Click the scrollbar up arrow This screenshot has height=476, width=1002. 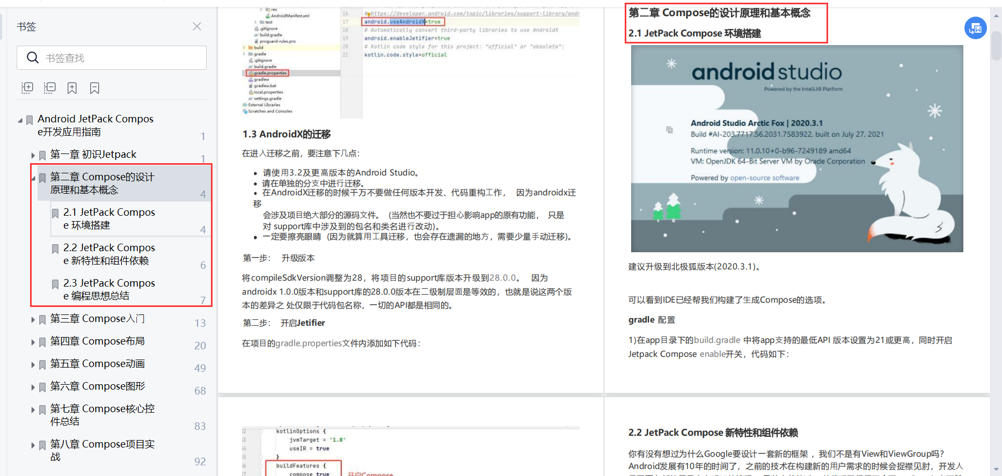[x=996, y=16]
